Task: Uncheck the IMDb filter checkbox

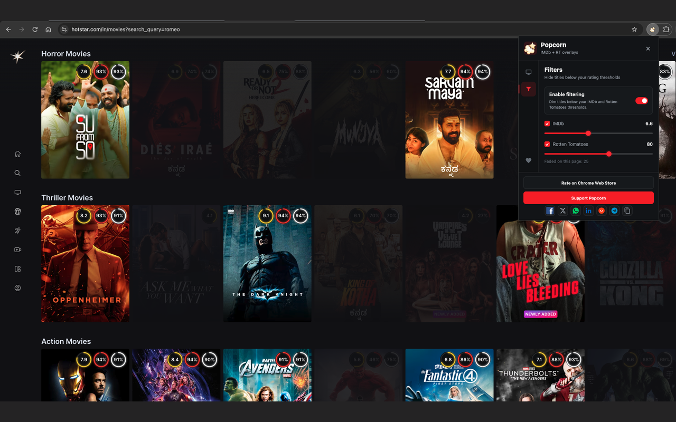Action: [x=547, y=123]
